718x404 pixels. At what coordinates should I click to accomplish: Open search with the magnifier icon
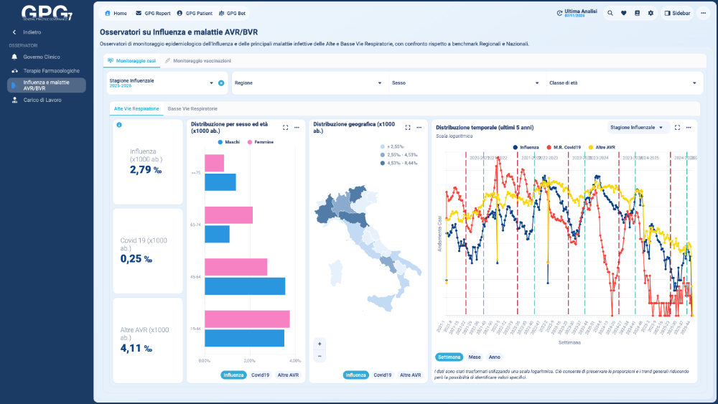(x=610, y=13)
